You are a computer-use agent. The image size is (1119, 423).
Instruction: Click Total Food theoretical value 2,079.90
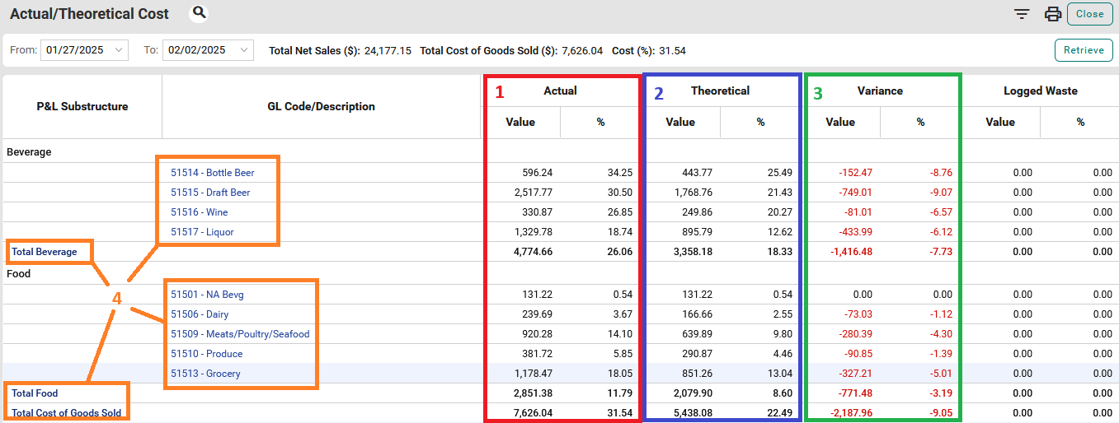(x=693, y=393)
